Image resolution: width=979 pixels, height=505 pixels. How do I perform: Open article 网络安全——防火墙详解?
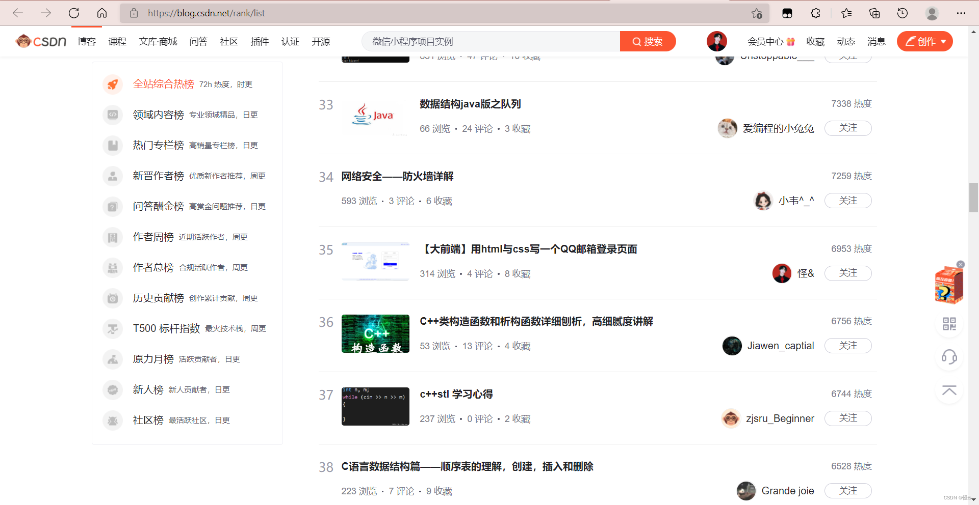[x=398, y=176]
